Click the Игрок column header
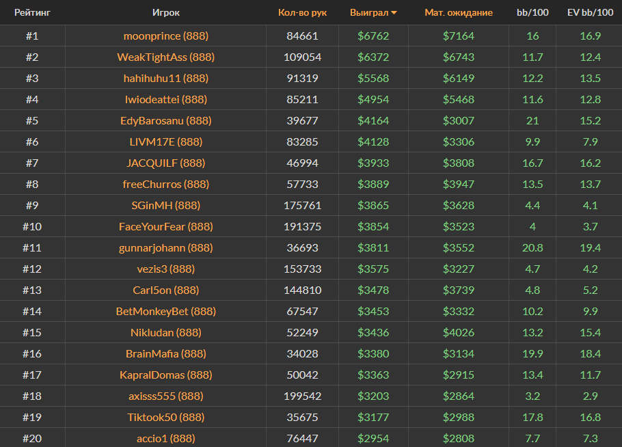This screenshot has width=622, height=447. [x=166, y=12]
